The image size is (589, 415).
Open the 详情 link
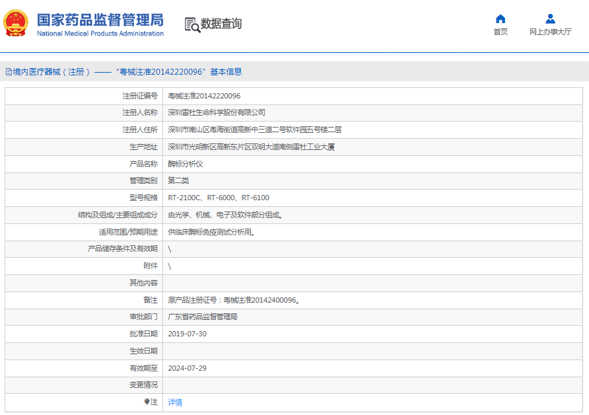pos(175,402)
